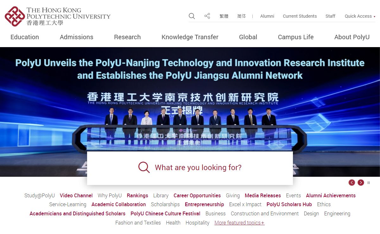This screenshot has width=380, height=234.
Task: Open the Hospitality topic
Action: coord(198,223)
